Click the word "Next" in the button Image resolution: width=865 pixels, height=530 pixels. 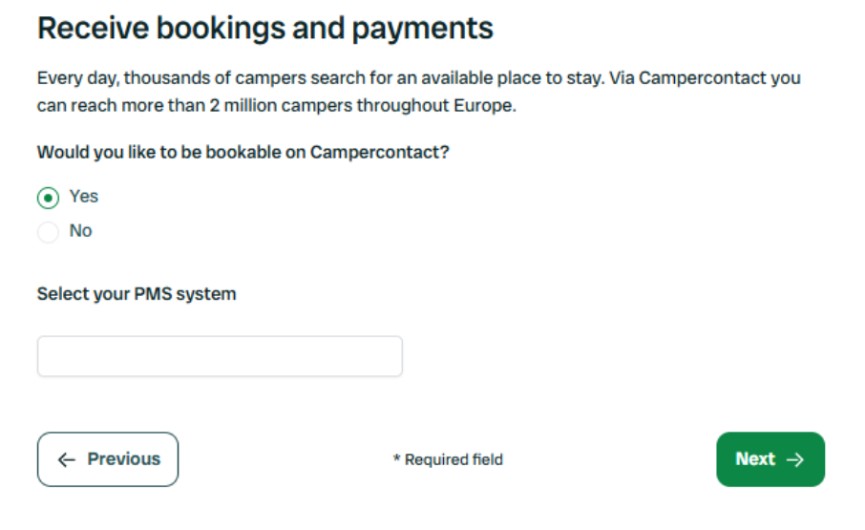pos(754,459)
